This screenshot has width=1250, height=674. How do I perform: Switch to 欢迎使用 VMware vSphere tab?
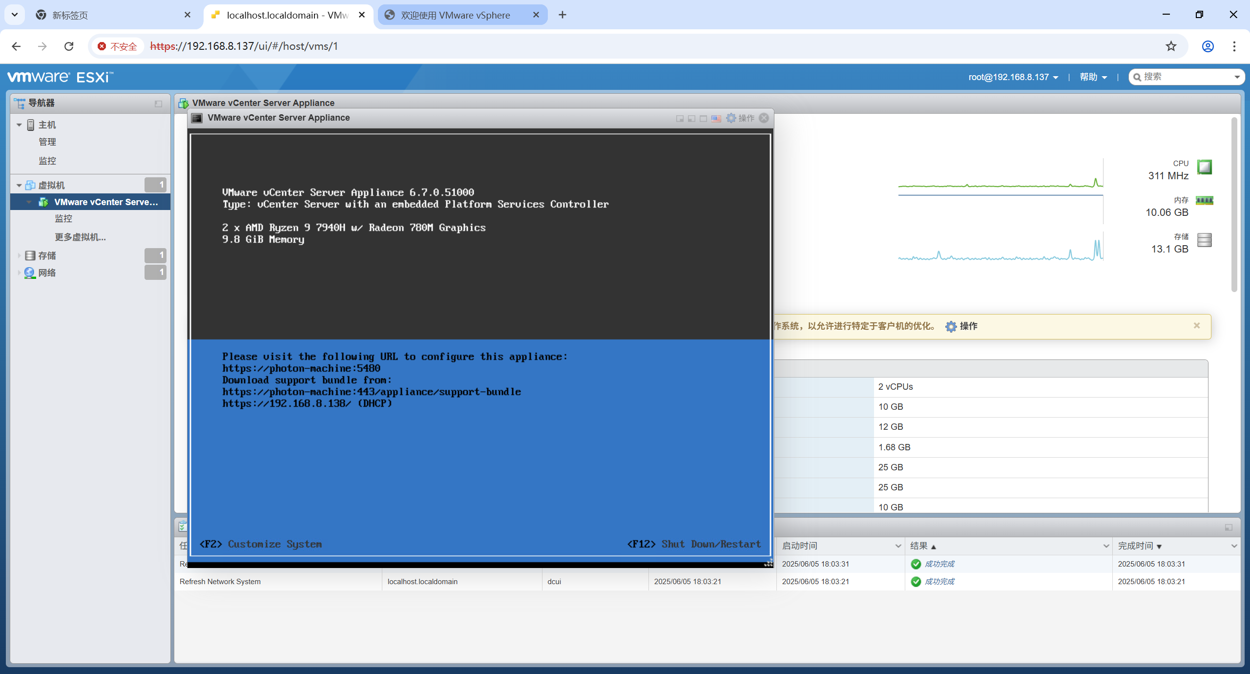point(455,15)
